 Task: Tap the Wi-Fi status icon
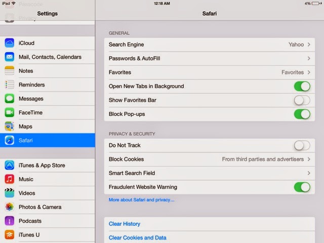coord(14,4)
